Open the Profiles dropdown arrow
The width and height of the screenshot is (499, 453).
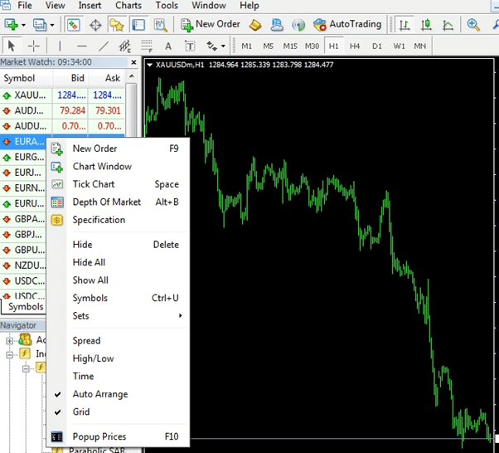tap(52, 25)
